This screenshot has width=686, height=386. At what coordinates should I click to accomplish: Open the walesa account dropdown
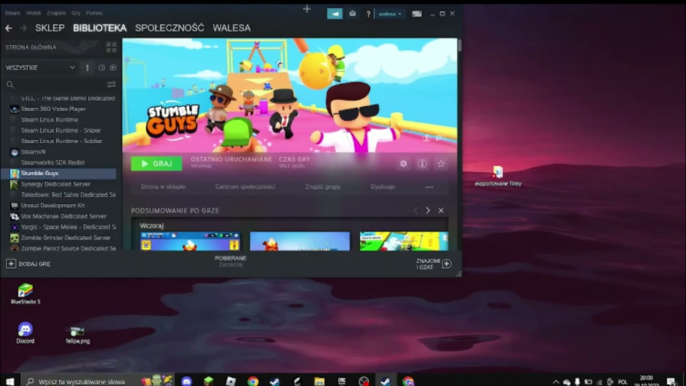(x=390, y=14)
